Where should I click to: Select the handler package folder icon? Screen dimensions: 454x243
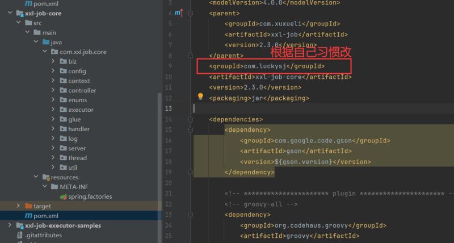[x=64, y=128]
